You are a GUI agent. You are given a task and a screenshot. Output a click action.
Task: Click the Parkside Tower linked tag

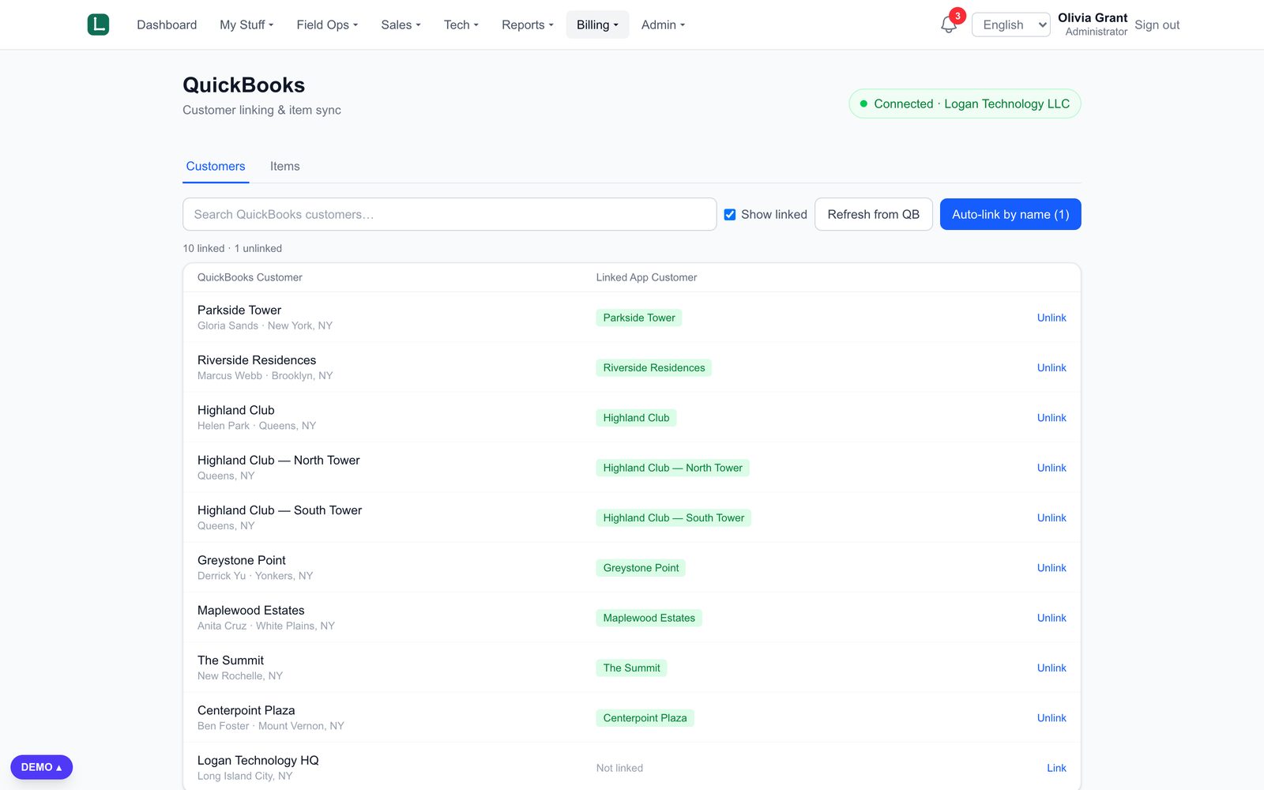639,318
